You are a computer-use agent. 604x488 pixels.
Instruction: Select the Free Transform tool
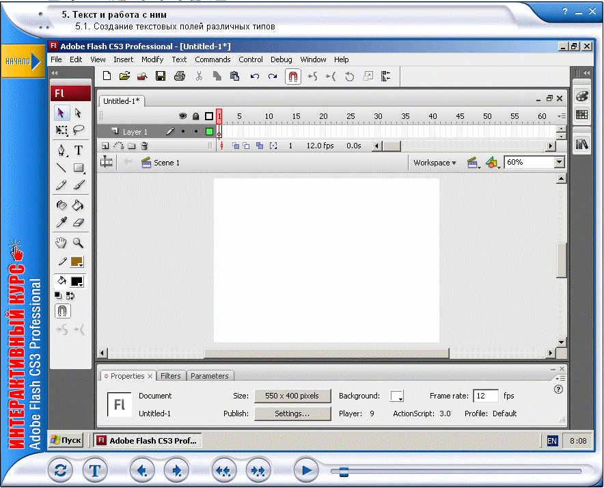[x=61, y=130]
